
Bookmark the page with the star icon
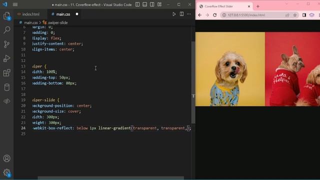(x=295, y=15)
